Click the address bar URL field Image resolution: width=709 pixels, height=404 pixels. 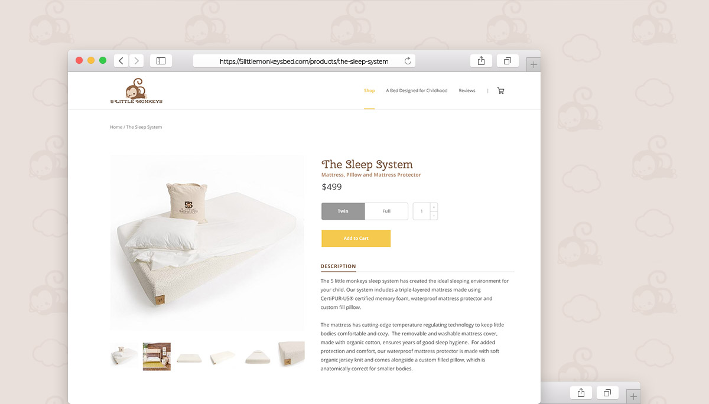pyautogui.click(x=304, y=61)
